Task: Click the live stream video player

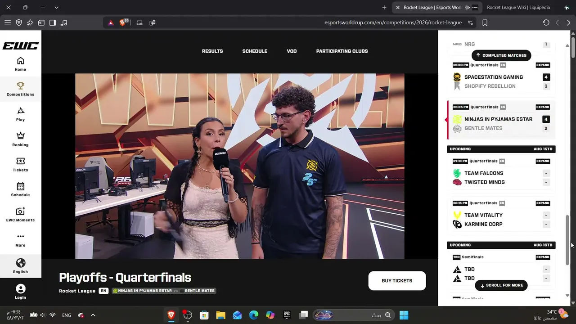Action: [x=240, y=166]
